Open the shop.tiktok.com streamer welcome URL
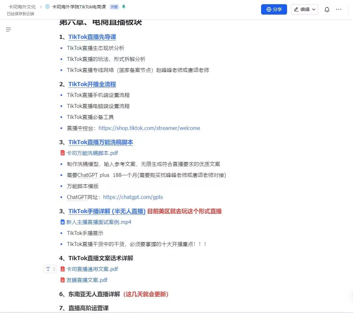Image resolution: width=353 pixels, height=313 pixels. 149,128
